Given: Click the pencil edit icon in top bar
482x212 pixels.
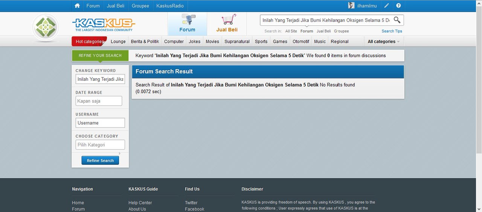Looking at the screenshot, I should 387,6.
